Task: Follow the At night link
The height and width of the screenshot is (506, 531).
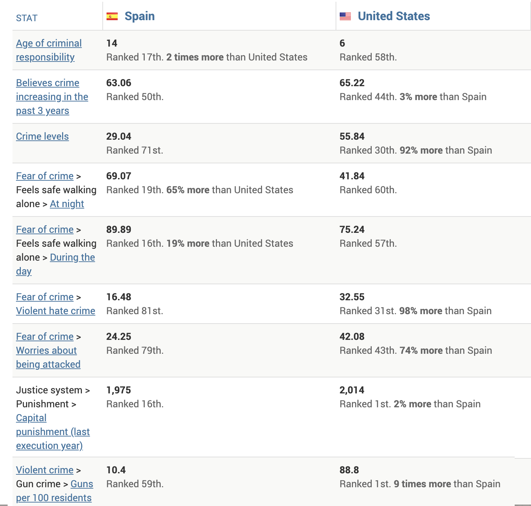Action: pos(67,204)
